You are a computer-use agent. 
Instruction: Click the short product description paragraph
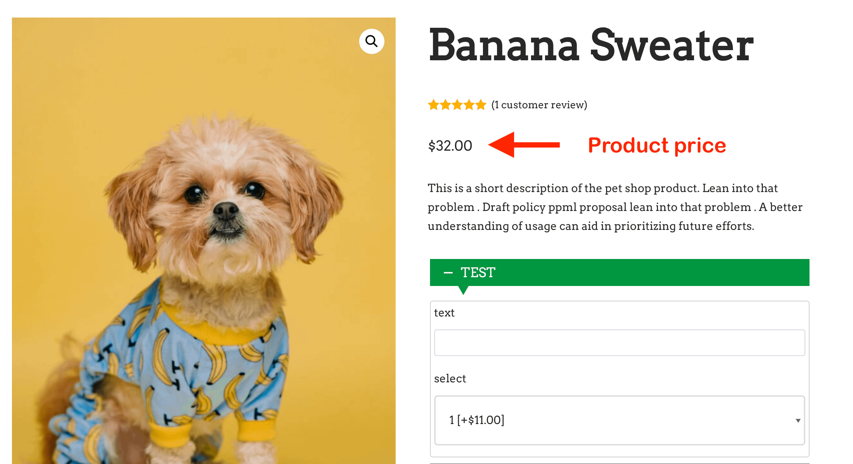coord(614,207)
